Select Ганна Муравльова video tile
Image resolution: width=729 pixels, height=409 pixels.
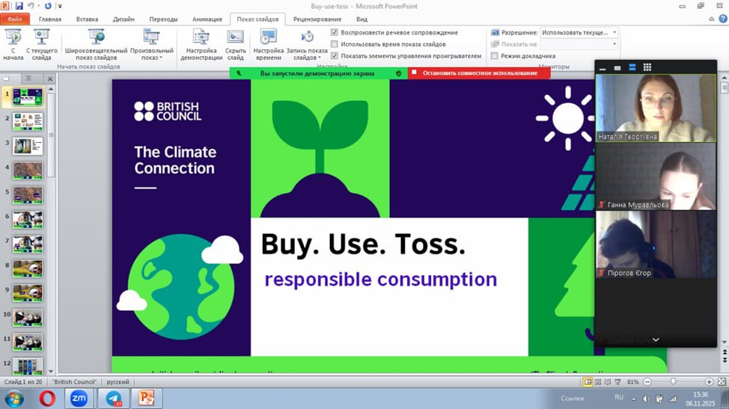(x=656, y=176)
